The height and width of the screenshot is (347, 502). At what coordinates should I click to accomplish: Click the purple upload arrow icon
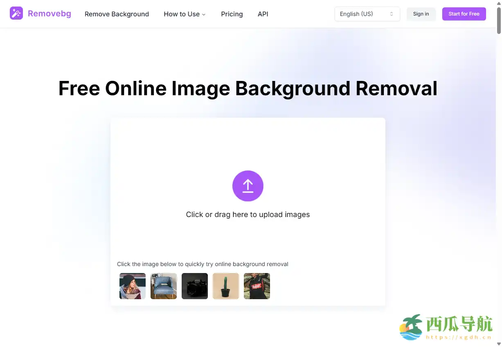pos(248,186)
